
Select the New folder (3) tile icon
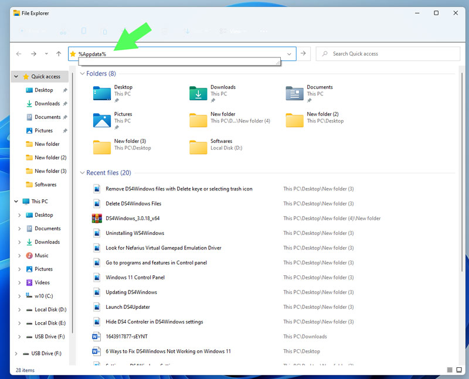tap(102, 147)
